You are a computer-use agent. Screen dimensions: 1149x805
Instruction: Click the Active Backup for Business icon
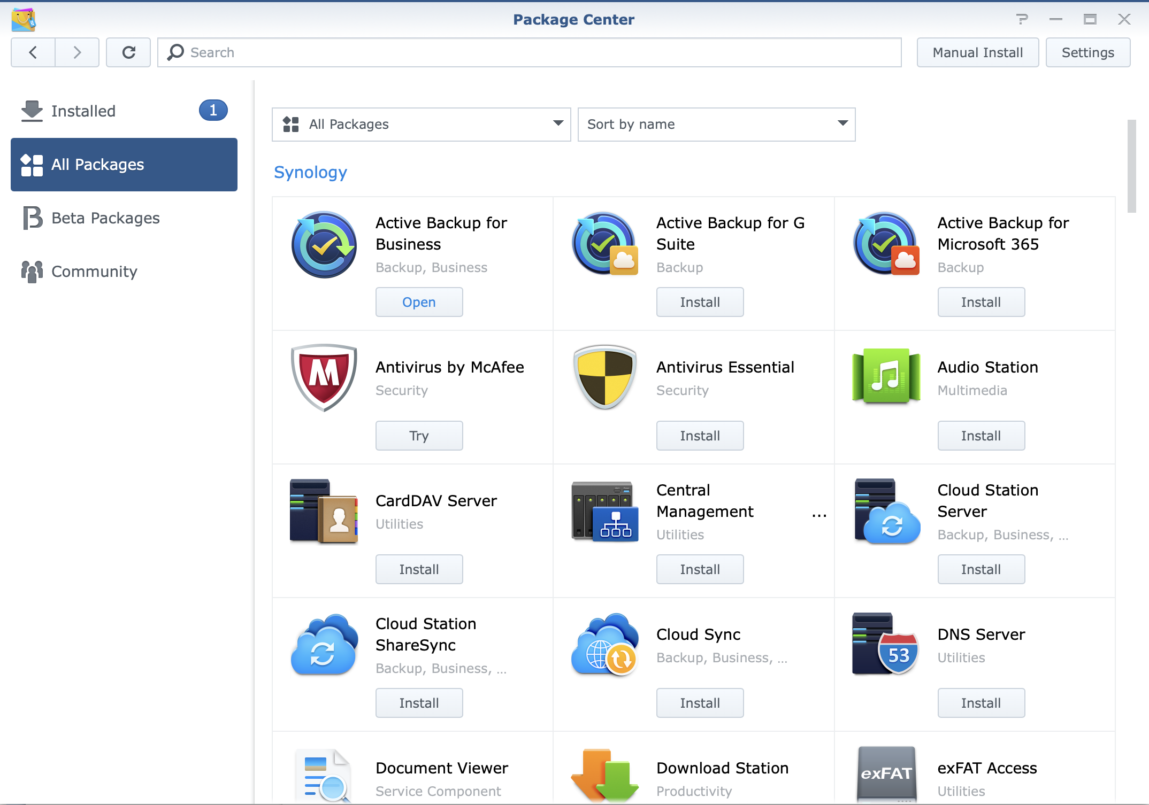(x=324, y=244)
